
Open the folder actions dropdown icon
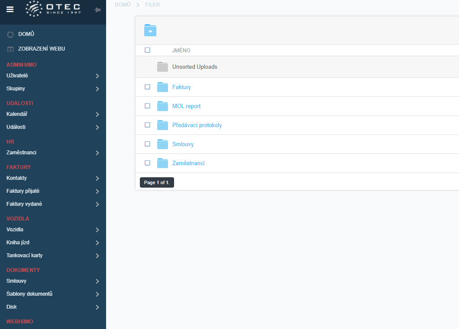150,30
